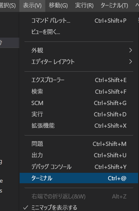Image resolution: width=139 pixels, height=211 pixels.
Task: Open the 実行(R) menu in menu bar
Action: (x=84, y=6)
